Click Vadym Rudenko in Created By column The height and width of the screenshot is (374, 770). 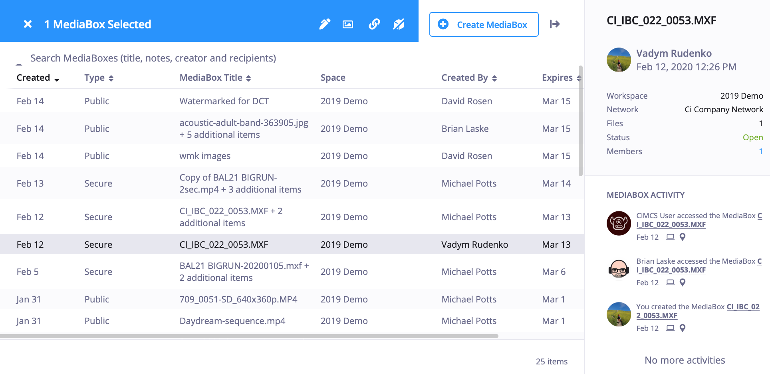474,245
